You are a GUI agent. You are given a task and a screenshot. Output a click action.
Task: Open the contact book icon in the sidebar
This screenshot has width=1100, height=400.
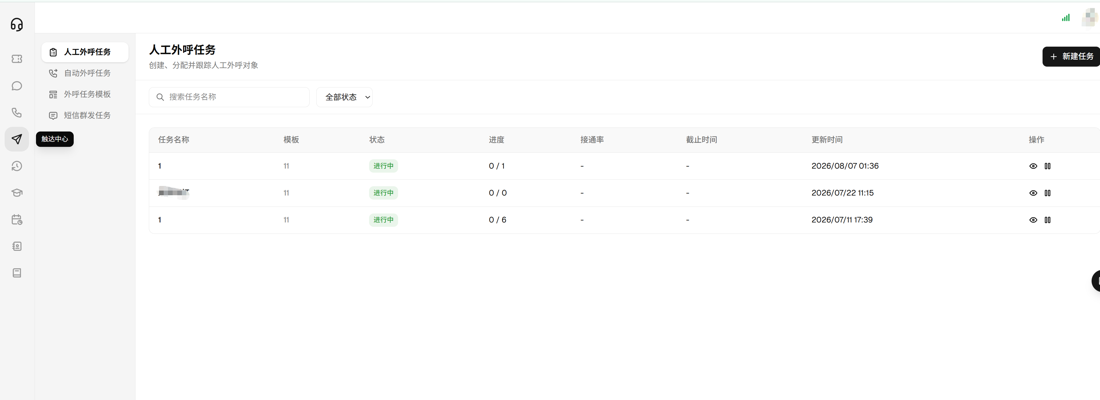(17, 246)
